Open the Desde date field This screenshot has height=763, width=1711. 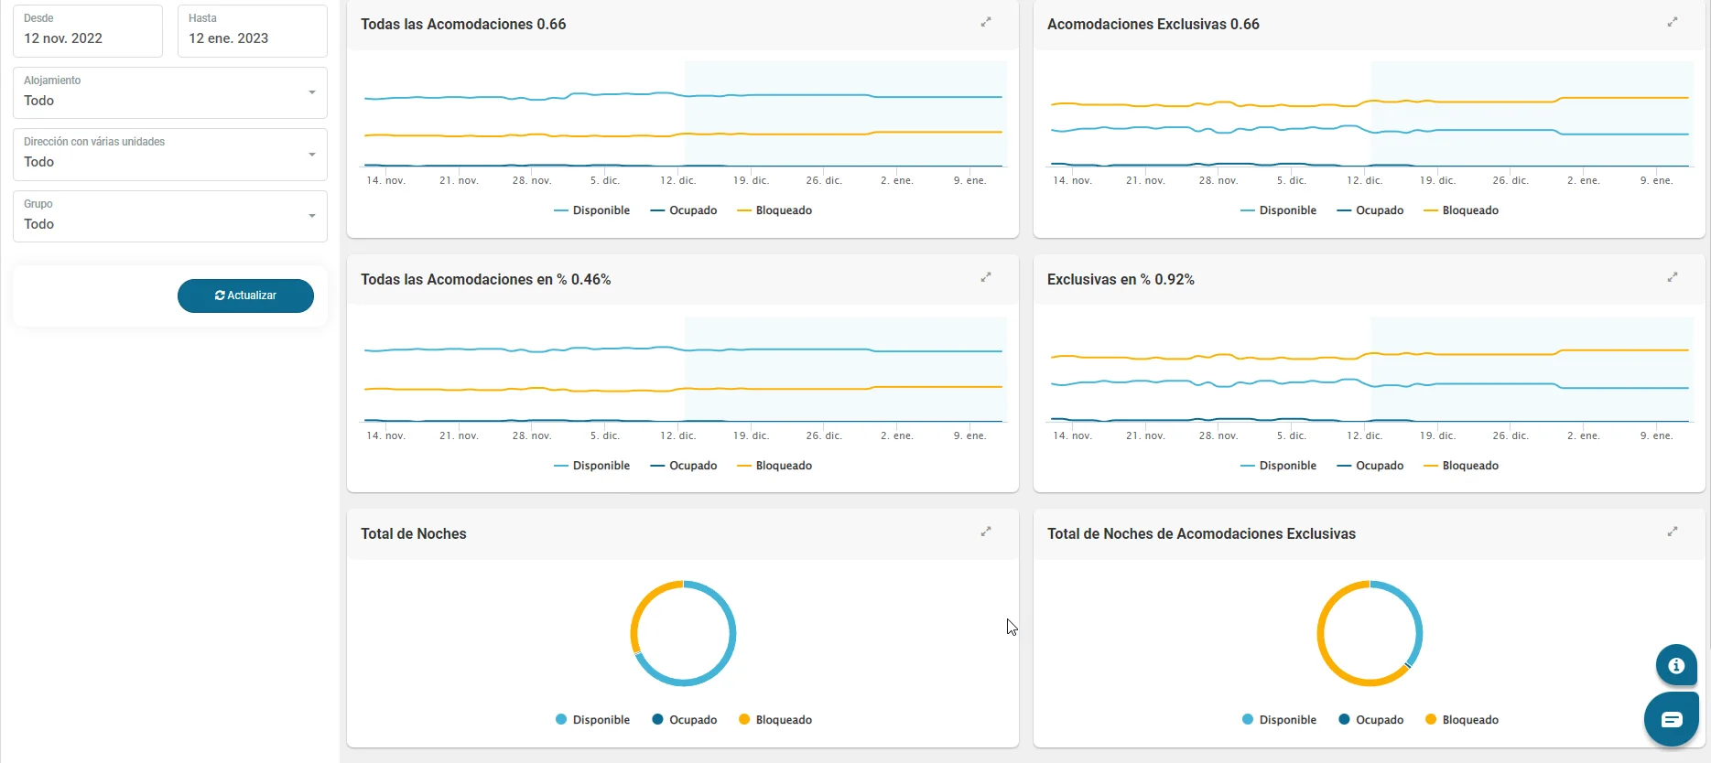point(88,30)
